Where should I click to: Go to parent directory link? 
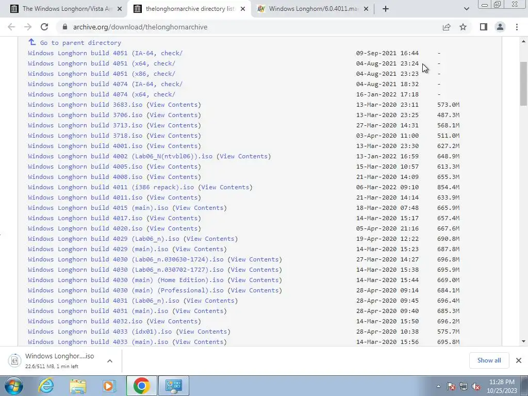(x=80, y=43)
